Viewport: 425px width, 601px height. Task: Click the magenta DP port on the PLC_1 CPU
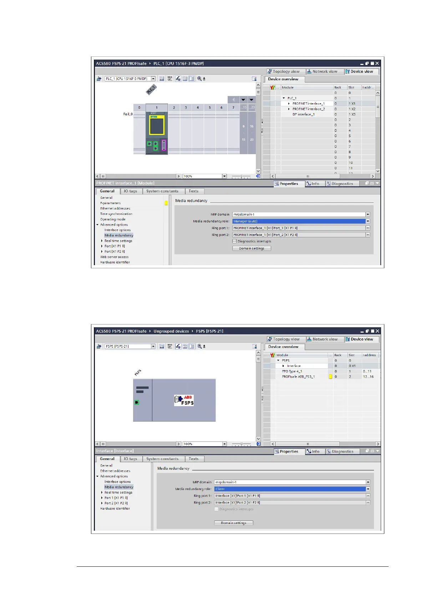tap(164, 145)
